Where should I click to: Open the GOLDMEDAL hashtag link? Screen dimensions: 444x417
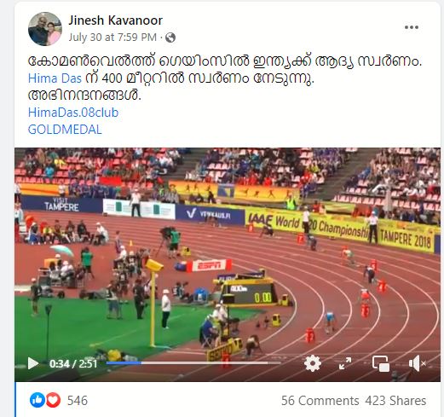[x=65, y=130]
